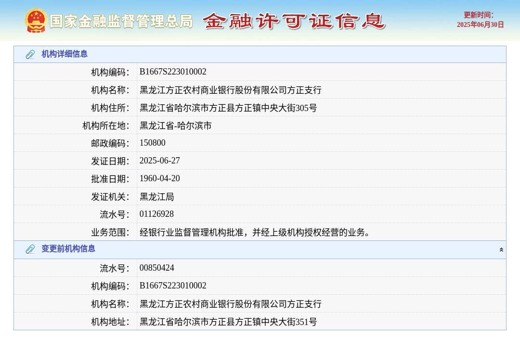Click the update date 2025年06月30日
The width and height of the screenshot is (520, 337).
(x=480, y=25)
